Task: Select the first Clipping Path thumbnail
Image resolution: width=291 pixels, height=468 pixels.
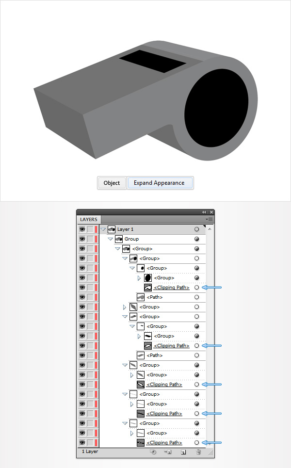Action: click(x=148, y=288)
